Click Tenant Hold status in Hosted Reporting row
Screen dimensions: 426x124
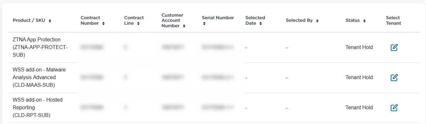359,108
